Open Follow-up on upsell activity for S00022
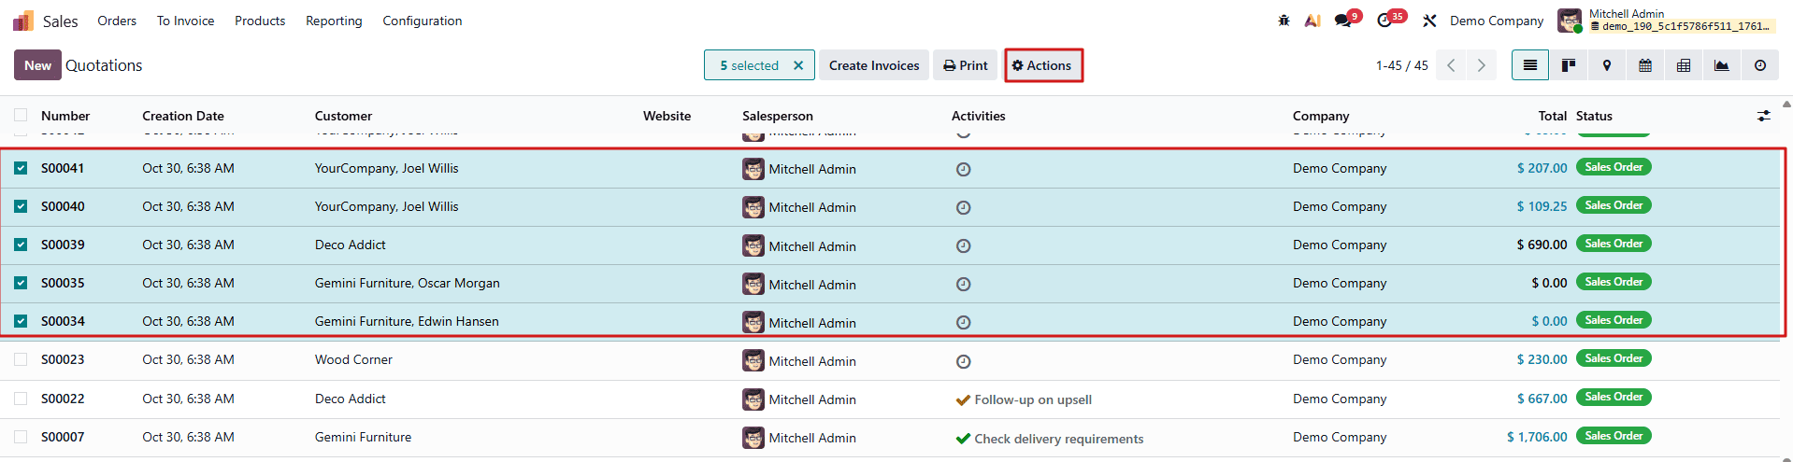 [1024, 399]
